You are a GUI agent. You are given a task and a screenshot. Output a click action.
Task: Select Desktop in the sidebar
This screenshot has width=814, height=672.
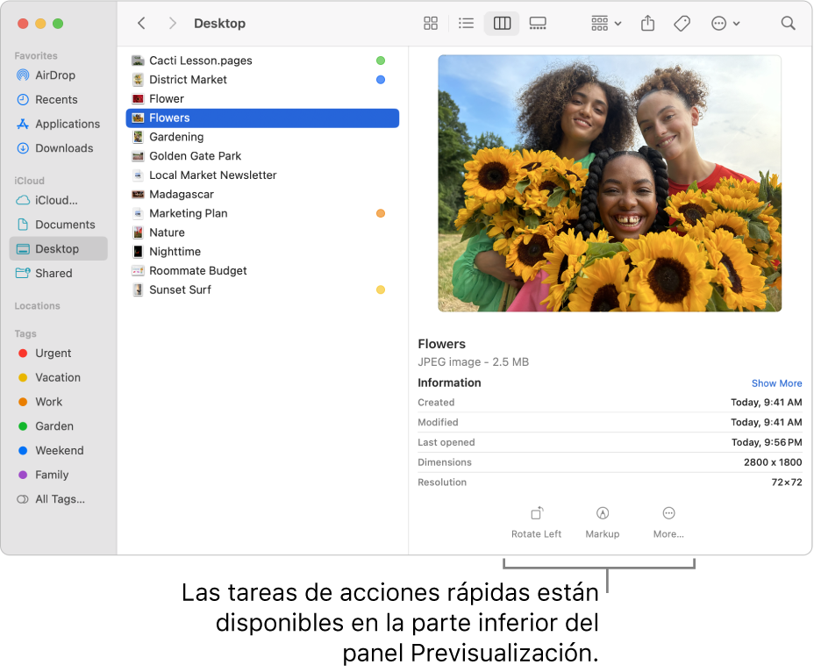click(x=58, y=249)
